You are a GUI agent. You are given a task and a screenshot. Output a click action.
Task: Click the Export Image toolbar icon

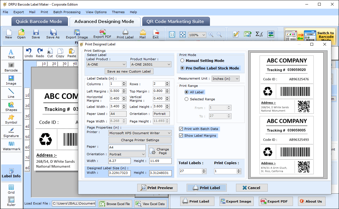(77, 34)
